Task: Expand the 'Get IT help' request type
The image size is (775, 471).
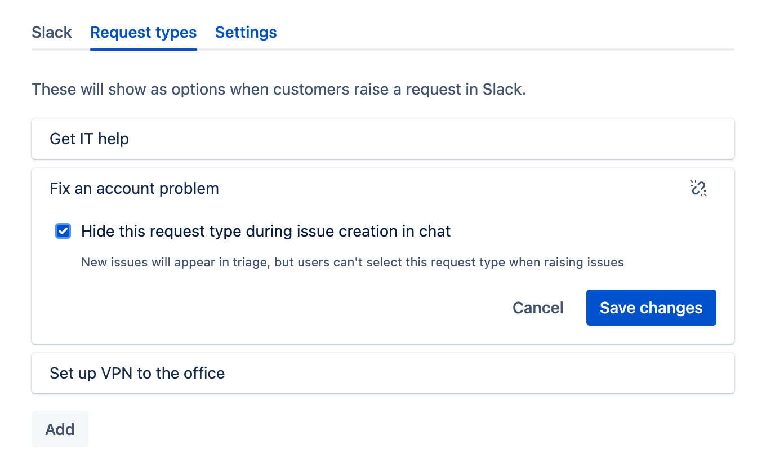Action: tap(88, 138)
